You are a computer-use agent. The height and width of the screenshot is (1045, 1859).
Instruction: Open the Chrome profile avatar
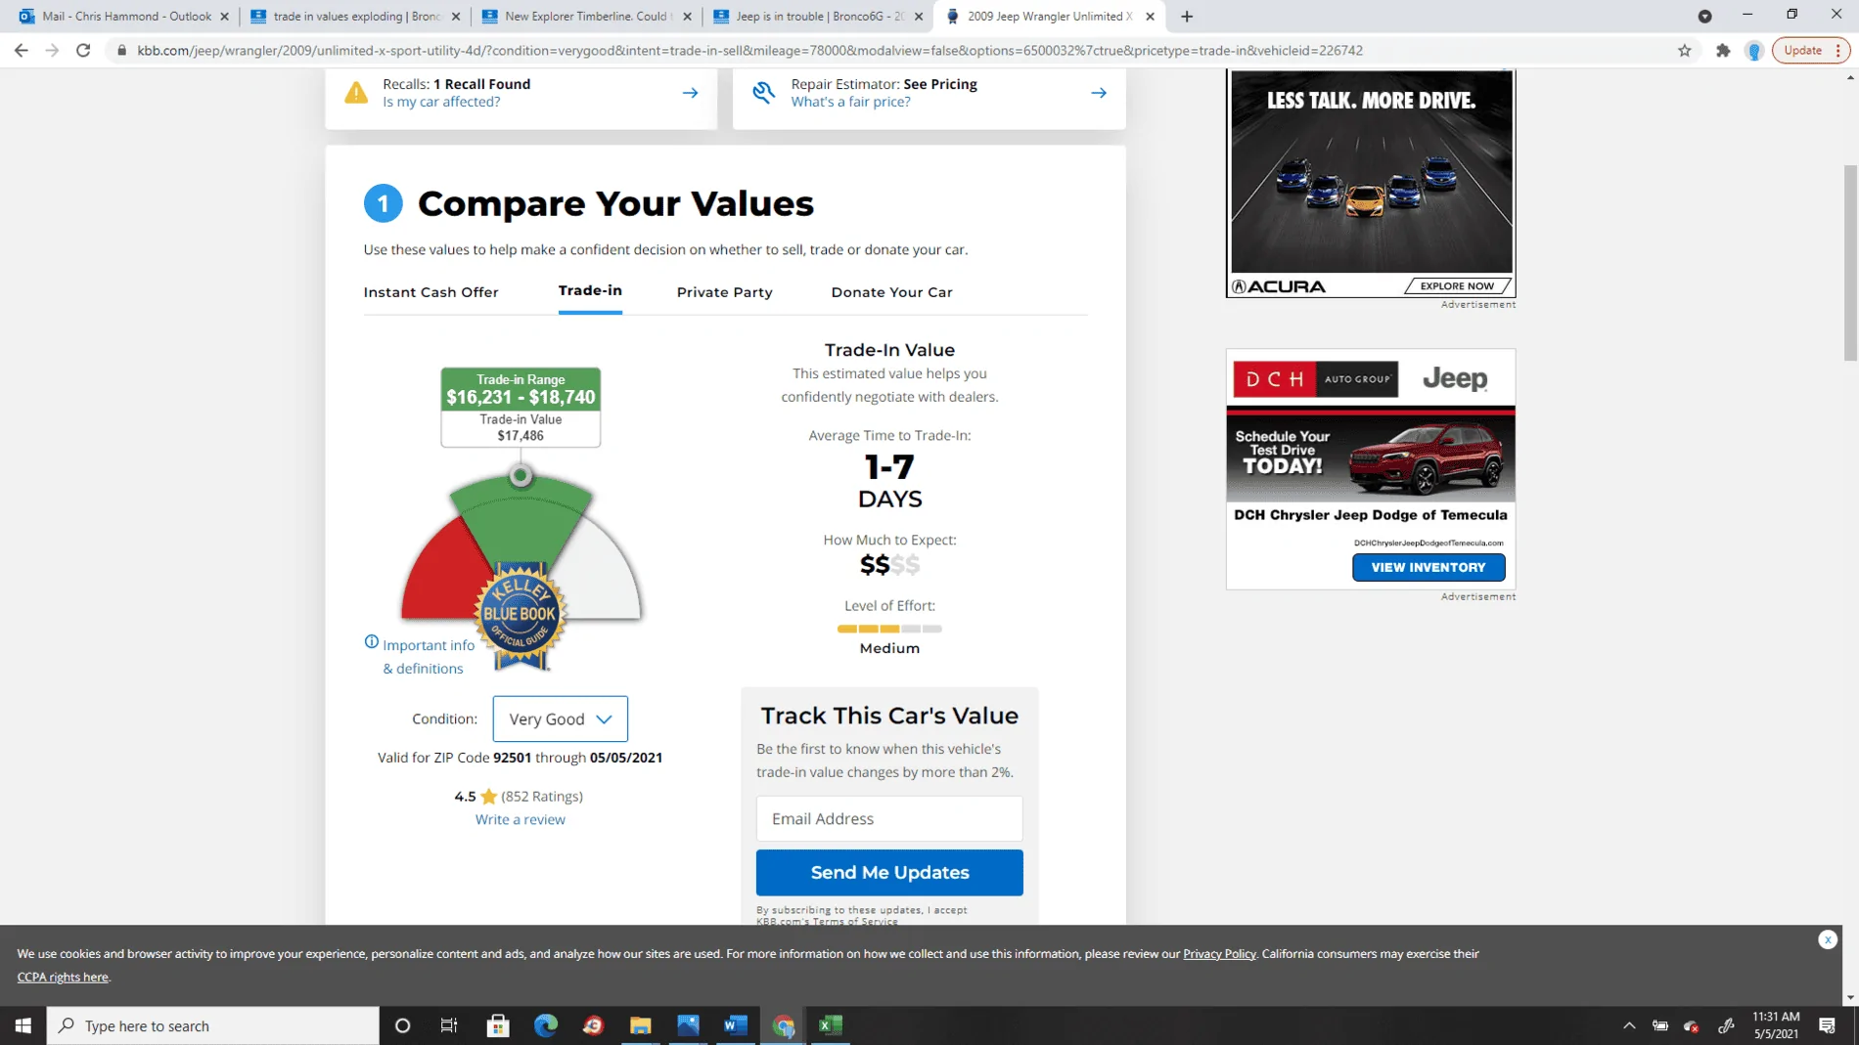click(1754, 50)
